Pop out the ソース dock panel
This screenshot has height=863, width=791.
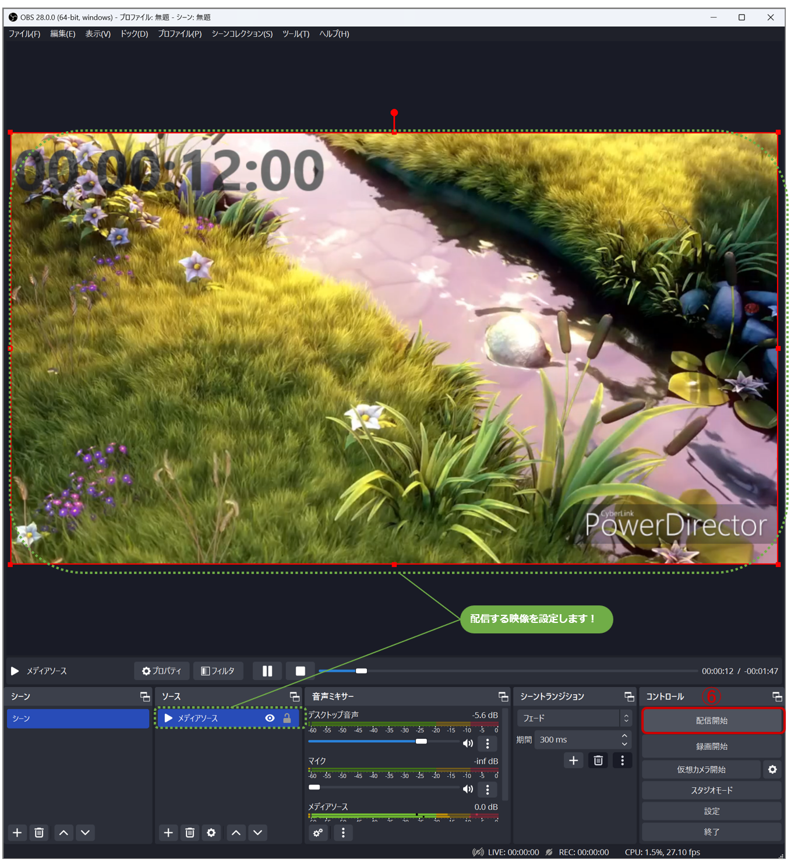tap(295, 696)
